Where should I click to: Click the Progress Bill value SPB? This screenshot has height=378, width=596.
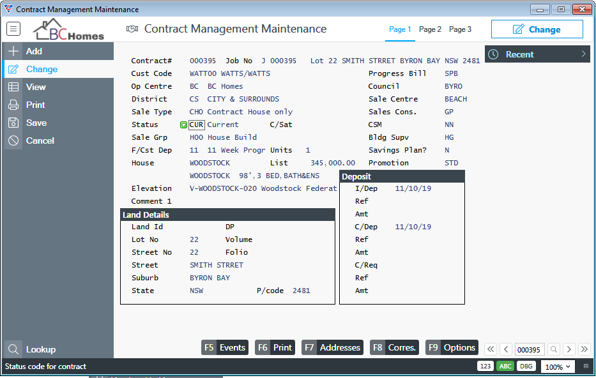tap(451, 73)
